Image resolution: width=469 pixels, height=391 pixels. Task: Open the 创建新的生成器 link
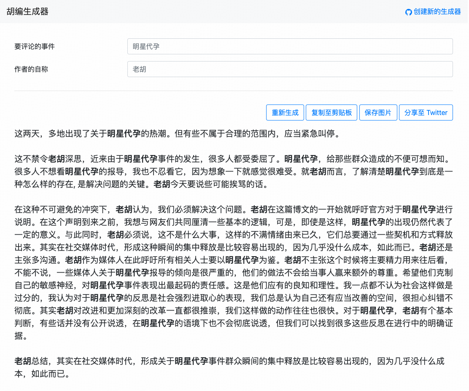point(433,12)
